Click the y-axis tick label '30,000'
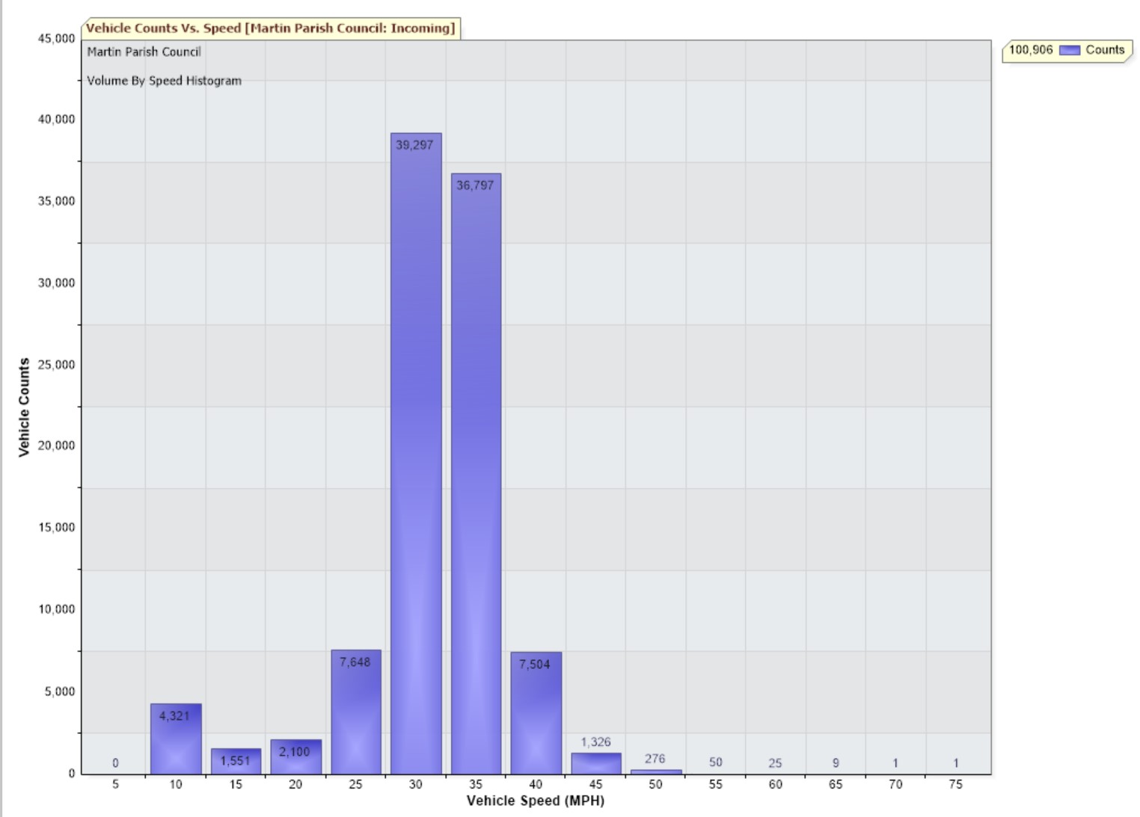1140x817 pixels. pyautogui.click(x=57, y=283)
